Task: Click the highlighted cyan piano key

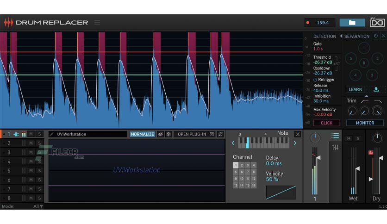Action: (247, 143)
